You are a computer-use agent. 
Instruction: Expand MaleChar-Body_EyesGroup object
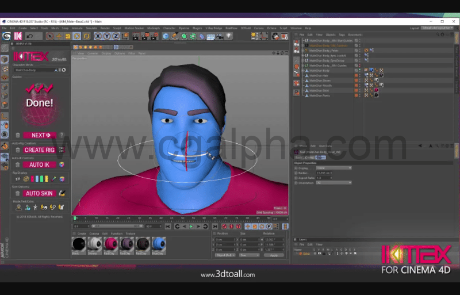303,60
